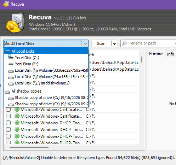The height and width of the screenshot is (165, 176).
Task: Click the Yerel Disk (C:) drive icon
Action: click(11, 57)
